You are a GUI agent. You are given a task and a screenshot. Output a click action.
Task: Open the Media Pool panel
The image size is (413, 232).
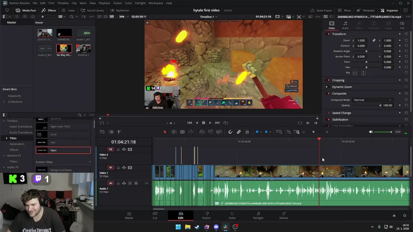pos(26,10)
